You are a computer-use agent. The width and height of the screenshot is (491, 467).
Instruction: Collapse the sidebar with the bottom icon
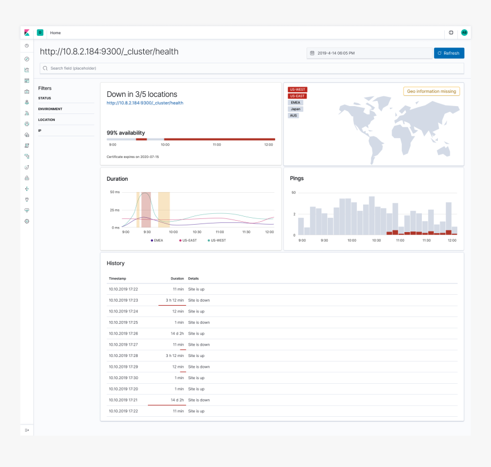(x=27, y=430)
